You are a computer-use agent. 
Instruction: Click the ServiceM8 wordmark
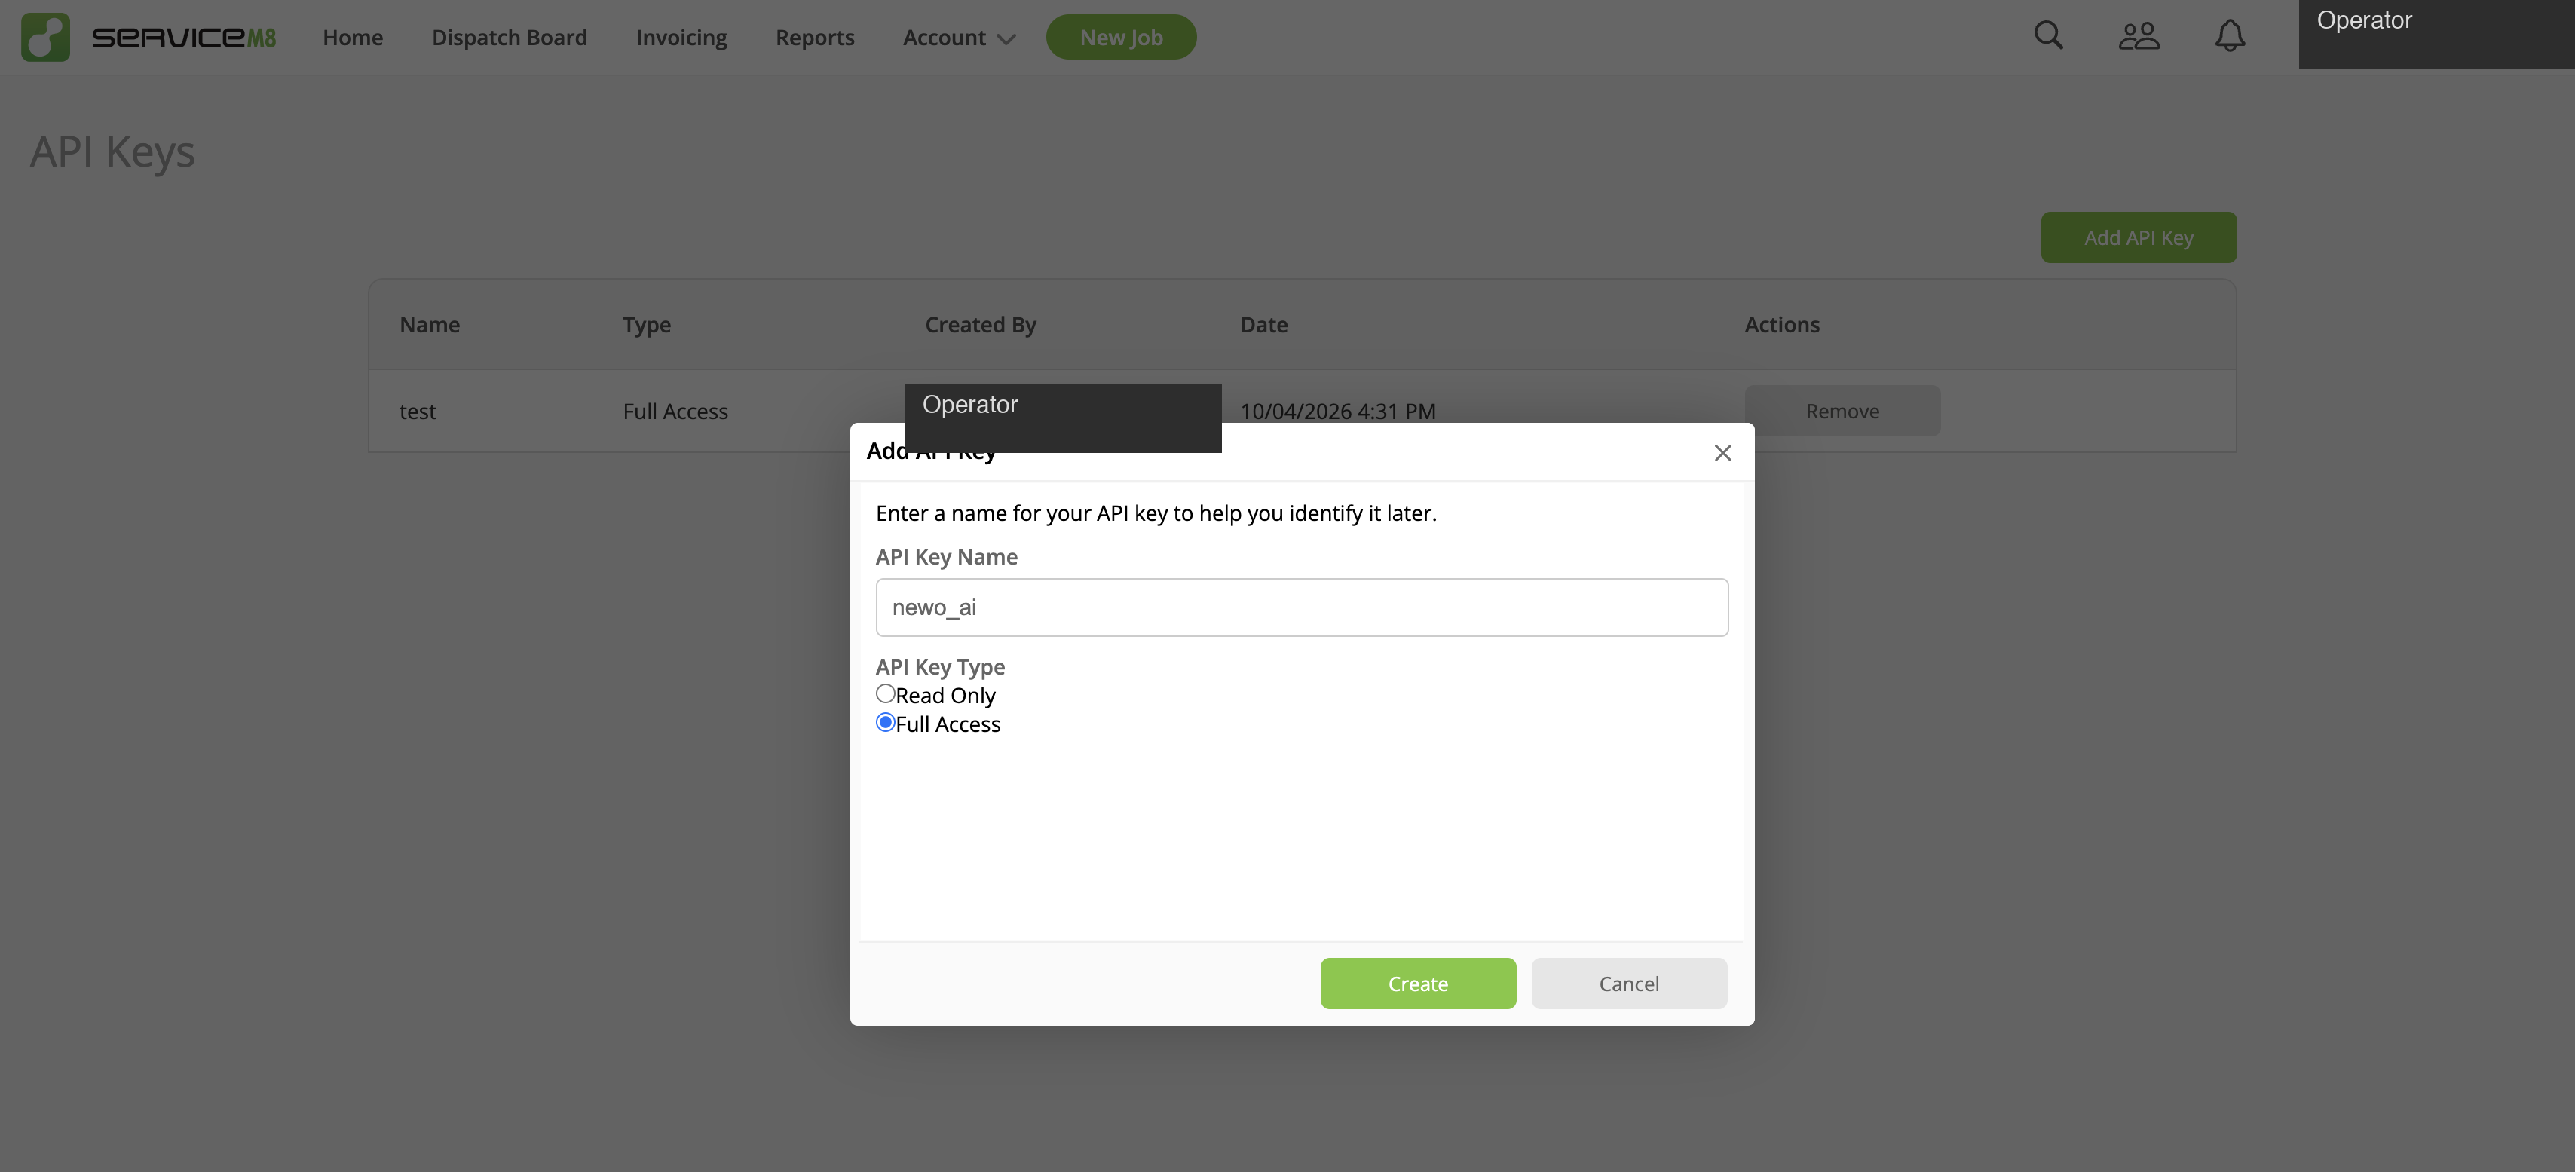pyautogui.click(x=184, y=38)
